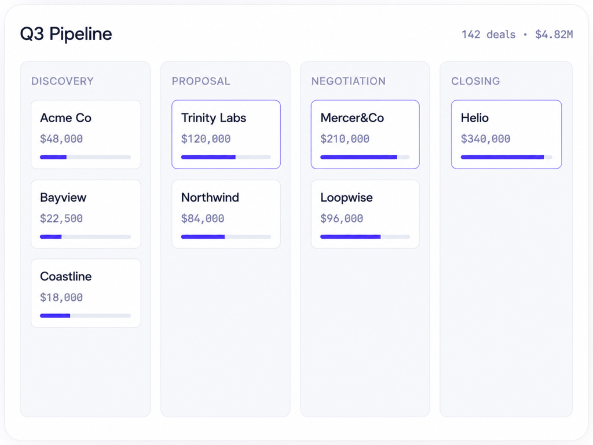This screenshot has width=593, height=445.
Task: Select the Trinity Labs card title
Action: pyautogui.click(x=214, y=118)
